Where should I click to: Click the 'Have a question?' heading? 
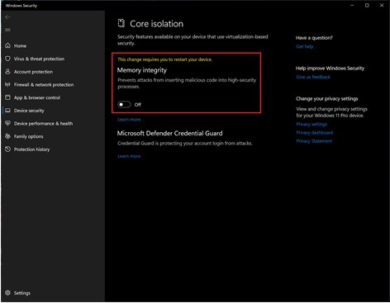[x=314, y=38]
